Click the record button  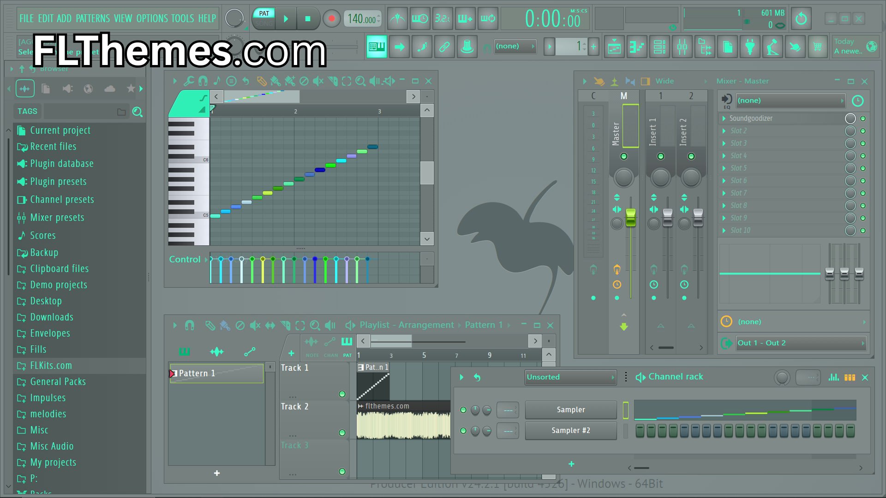click(x=331, y=19)
